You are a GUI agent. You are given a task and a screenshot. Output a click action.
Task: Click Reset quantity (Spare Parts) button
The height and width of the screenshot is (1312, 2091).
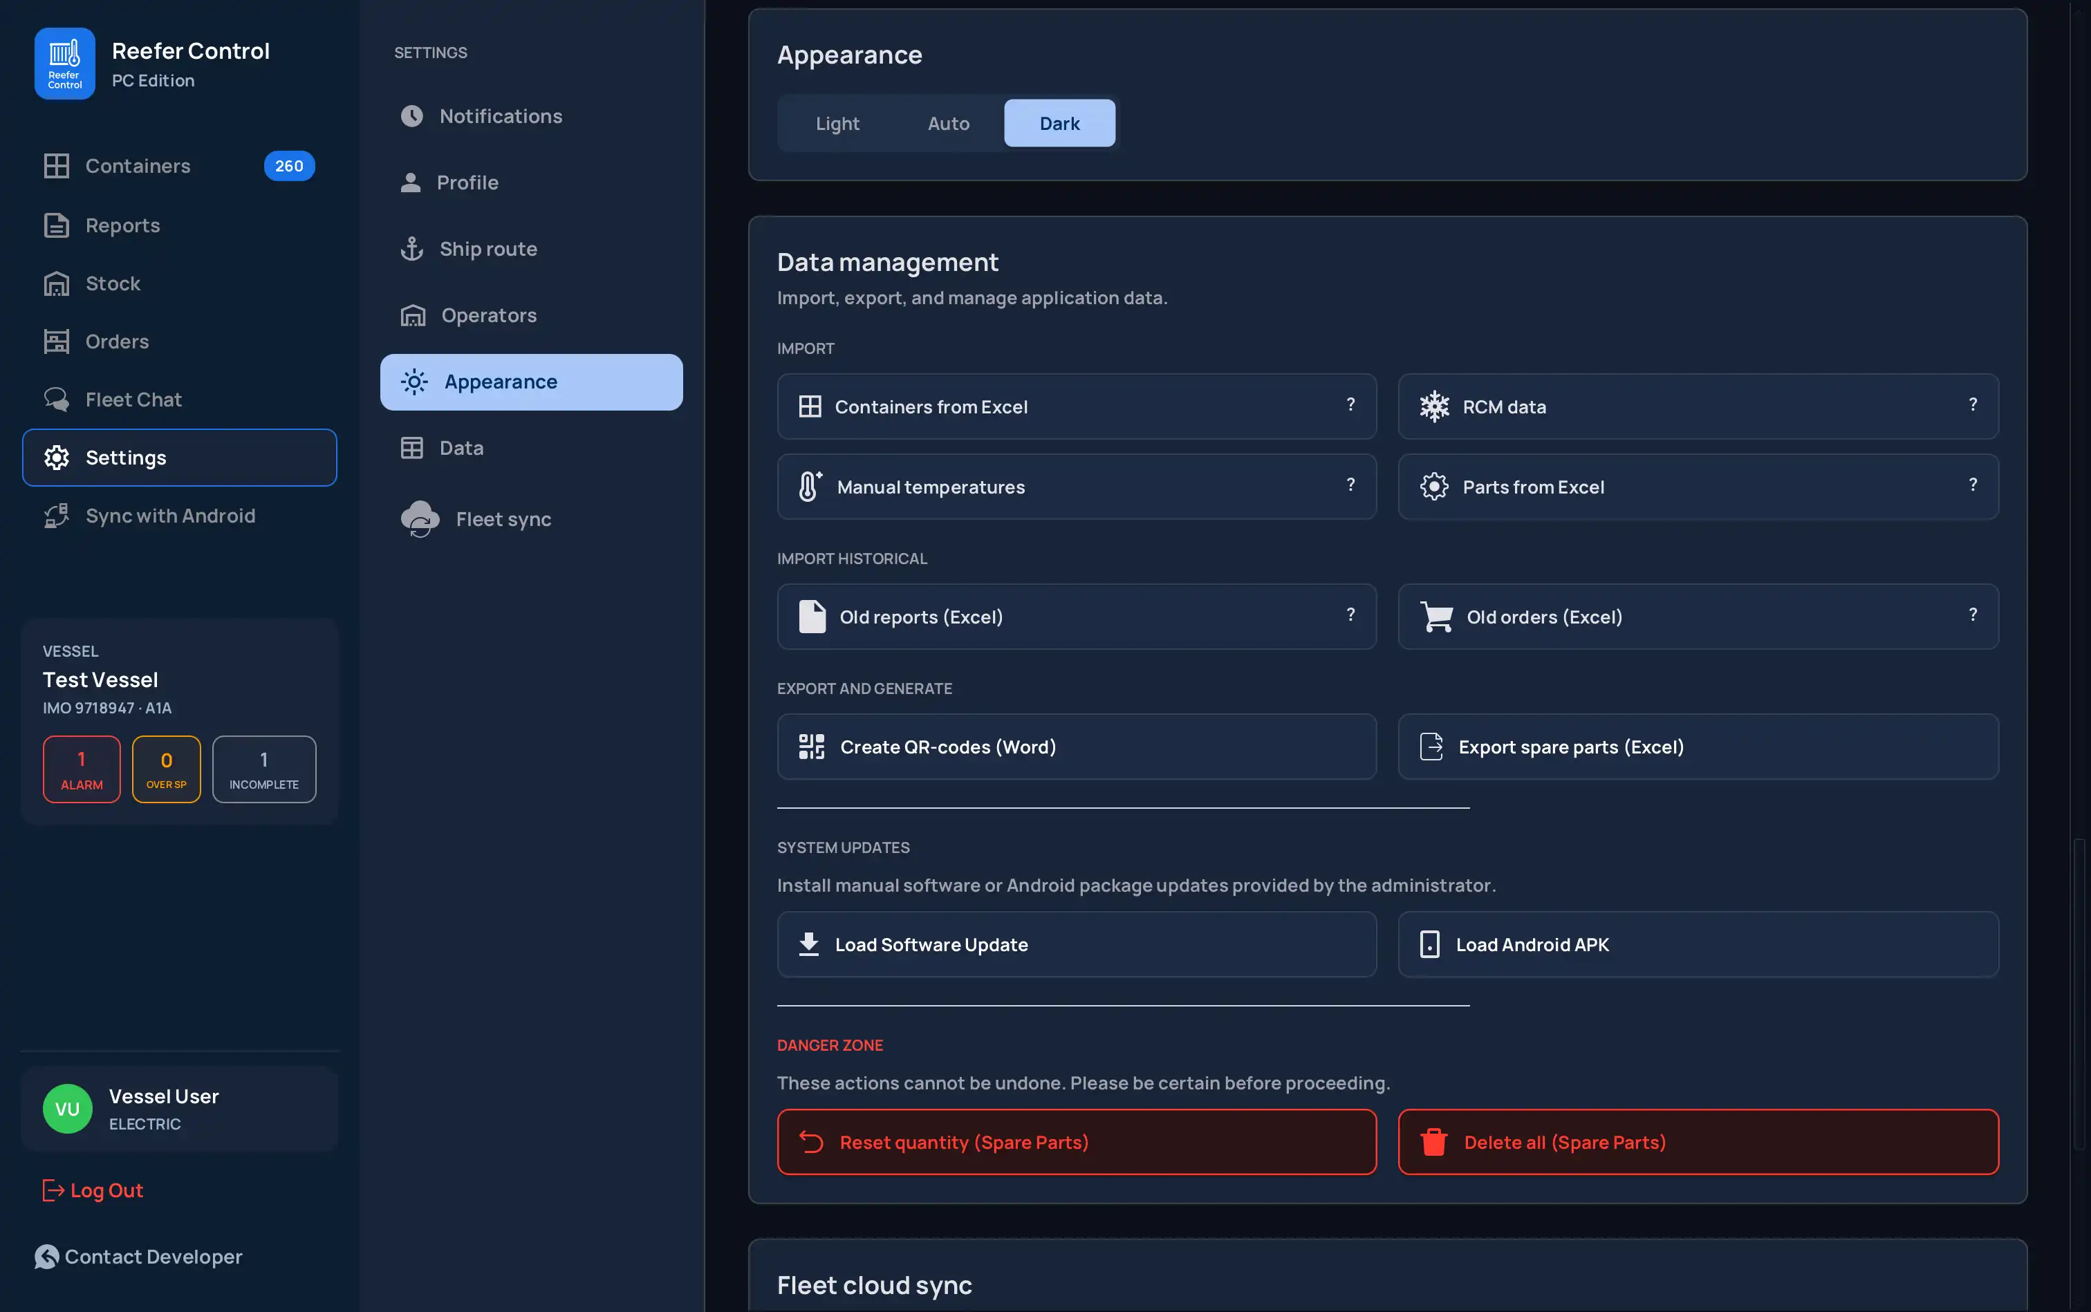(1077, 1142)
